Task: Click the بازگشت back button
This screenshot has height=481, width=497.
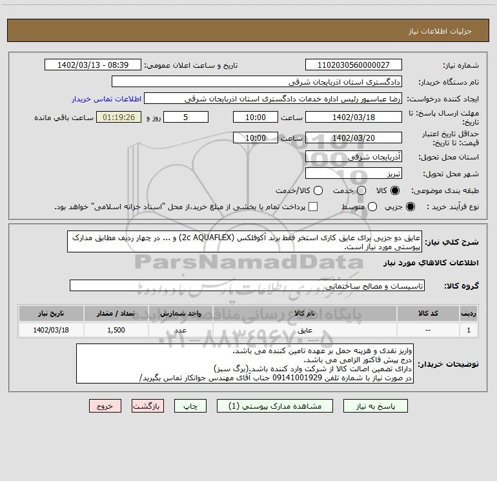Action: (x=148, y=406)
